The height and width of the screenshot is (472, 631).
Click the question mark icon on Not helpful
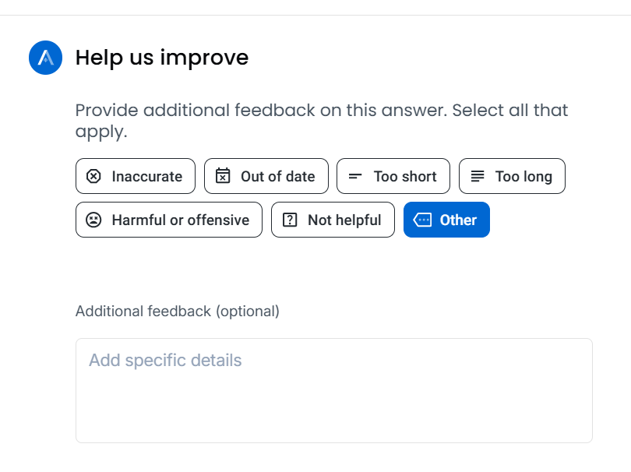pos(290,220)
